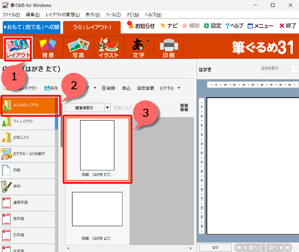Click 終了 to exit the app
Viewport: 299px width, 252px height.
[288, 26]
